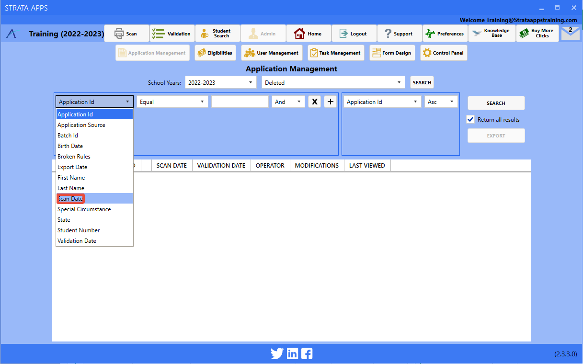The image size is (583, 364).
Task: Open the Asc sort order dropdown
Action: [441, 102]
